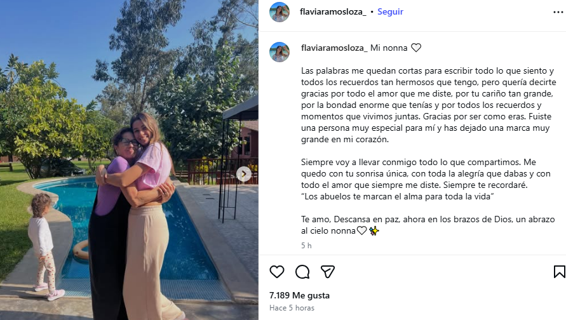Image resolution: width=566 pixels, height=320 pixels.
Task: Open the three-dot more options menu
Action: click(x=558, y=12)
